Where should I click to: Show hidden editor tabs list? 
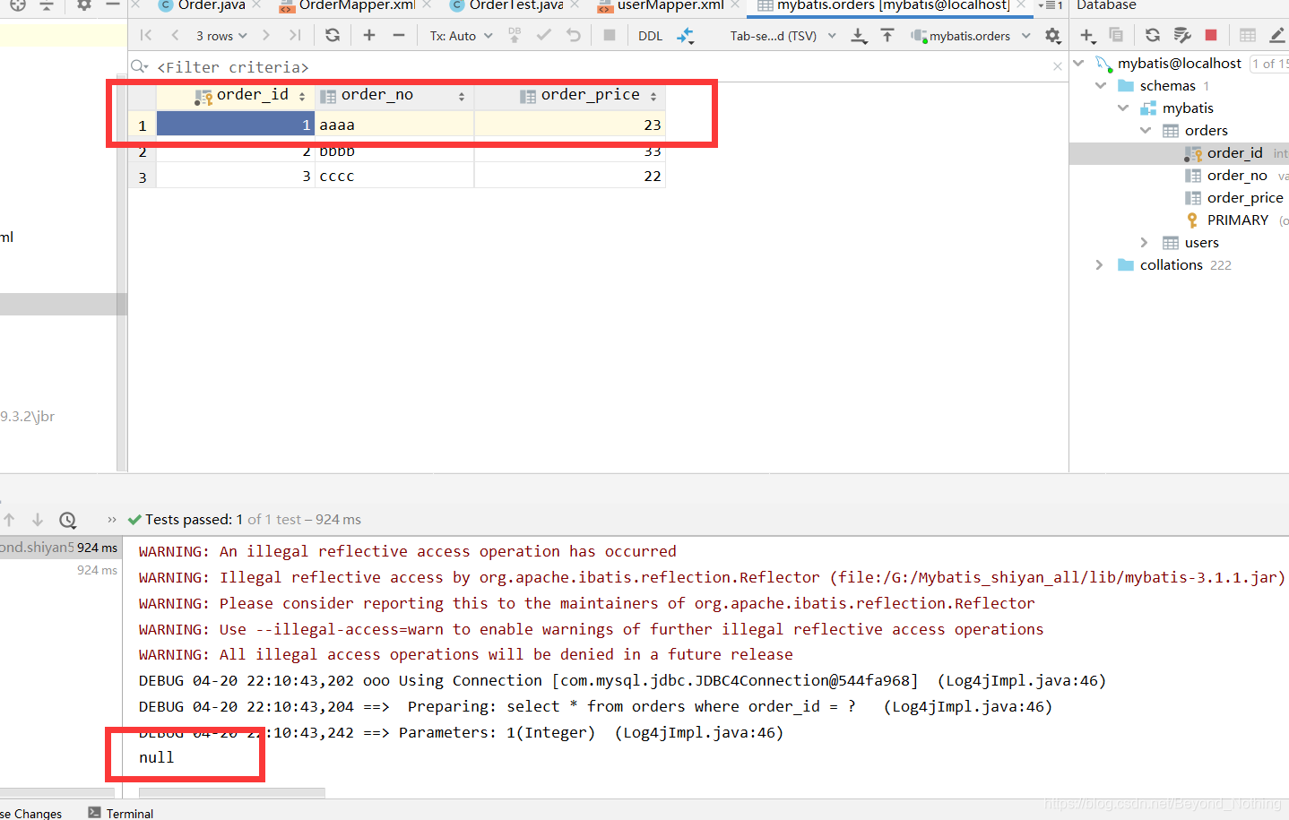[x=1050, y=5]
